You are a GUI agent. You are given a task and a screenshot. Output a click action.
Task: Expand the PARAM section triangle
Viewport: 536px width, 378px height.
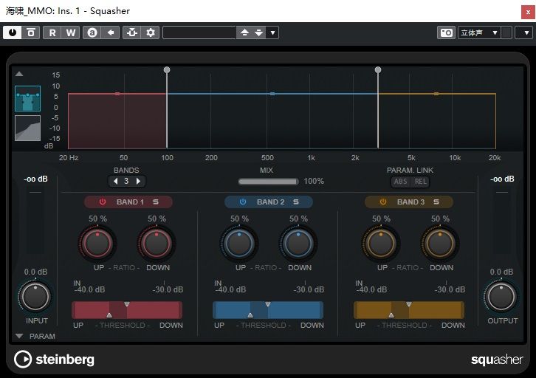tap(19, 337)
